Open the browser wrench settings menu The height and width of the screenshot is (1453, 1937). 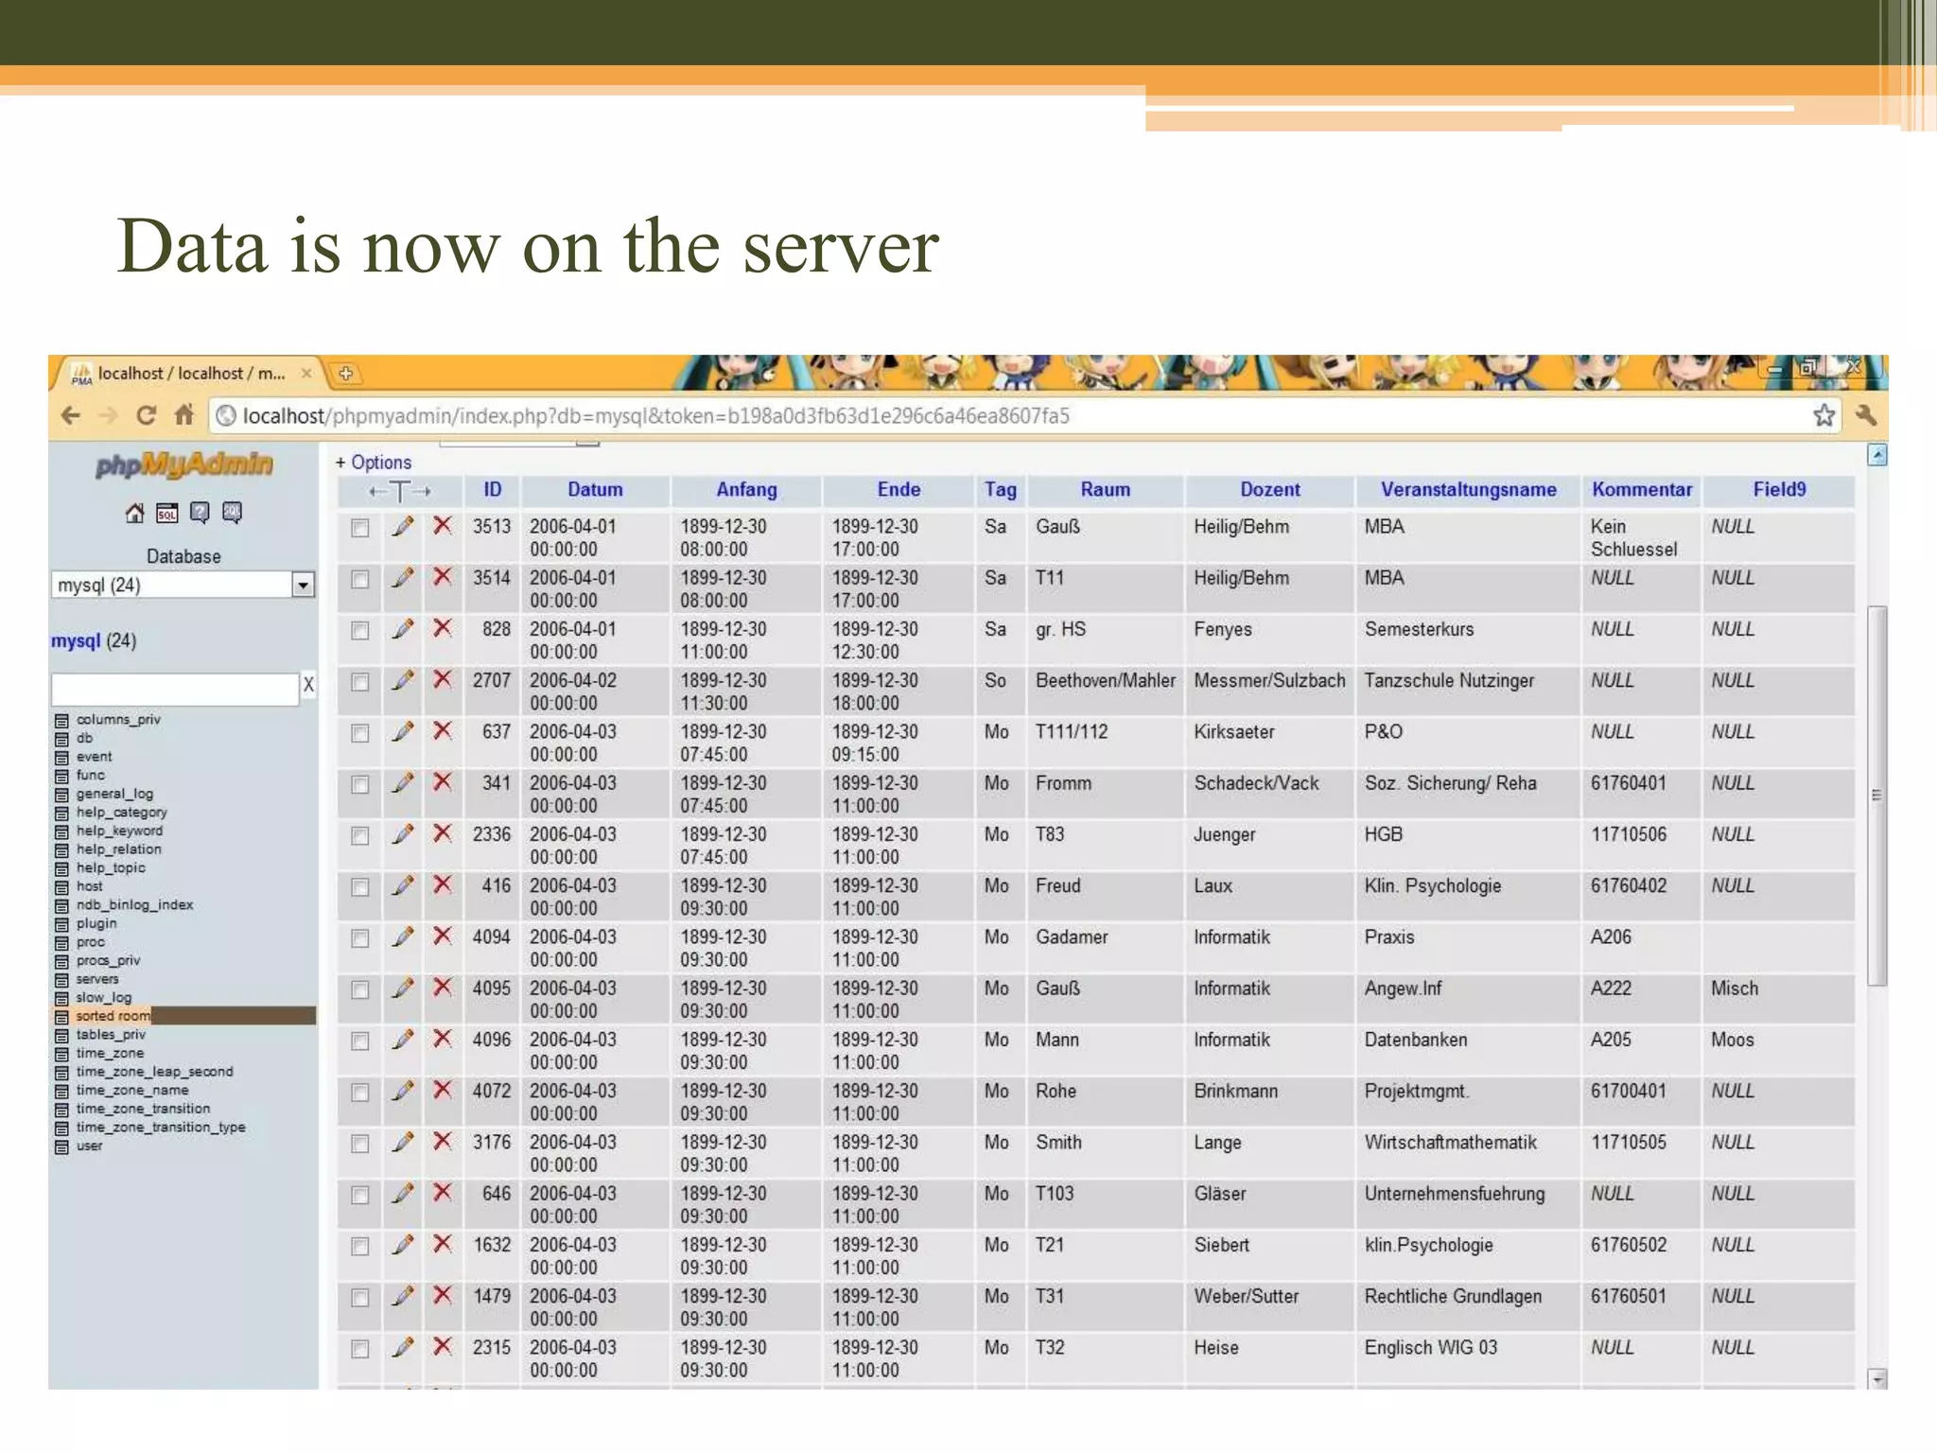click(x=1866, y=415)
